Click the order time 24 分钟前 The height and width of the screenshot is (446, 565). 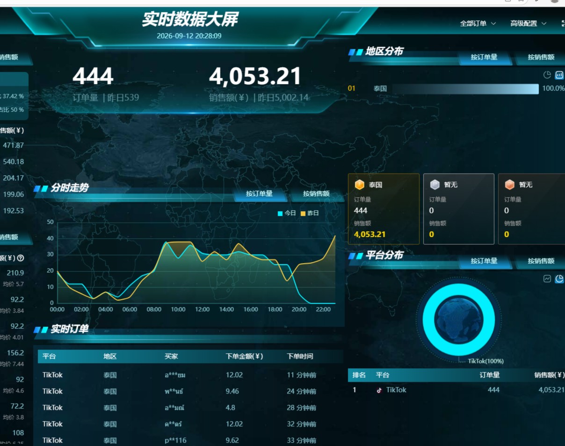click(302, 391)
